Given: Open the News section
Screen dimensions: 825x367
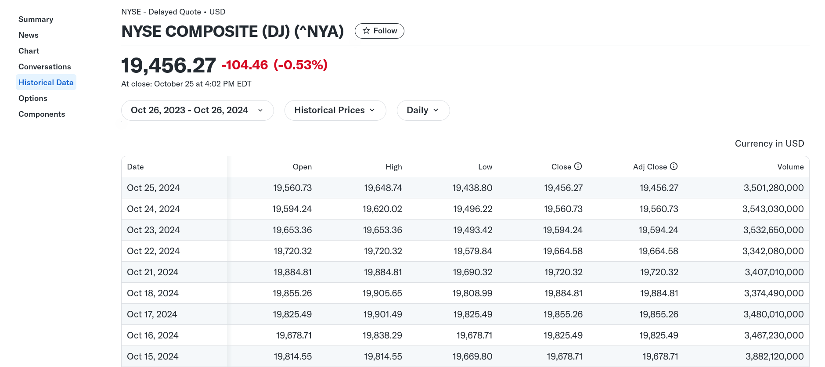Looking at the screenshot, I should click(x=29, y=35).
